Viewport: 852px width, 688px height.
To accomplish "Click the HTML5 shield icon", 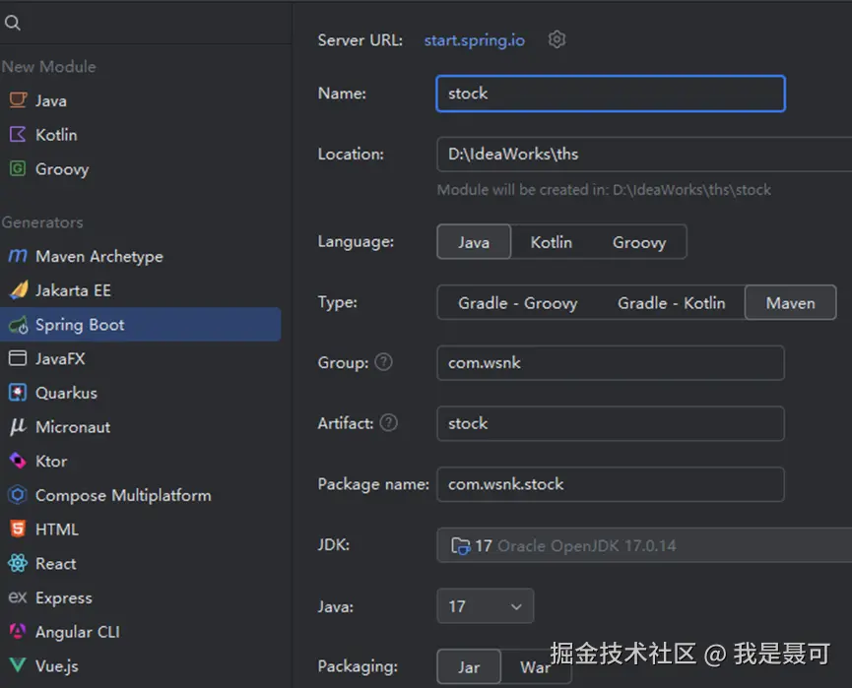I will [18, 529].
